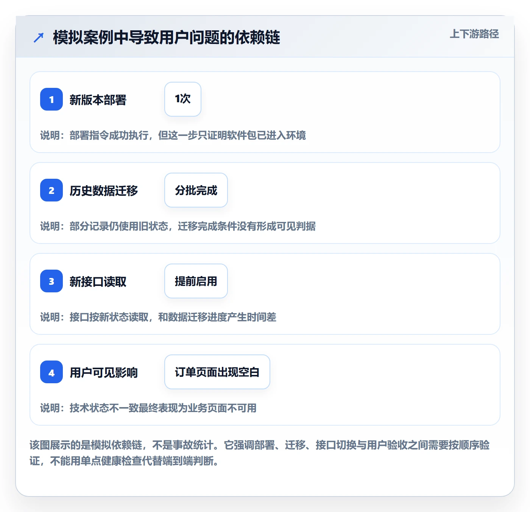Click the step 1 number badge

(x=51, y=99)
